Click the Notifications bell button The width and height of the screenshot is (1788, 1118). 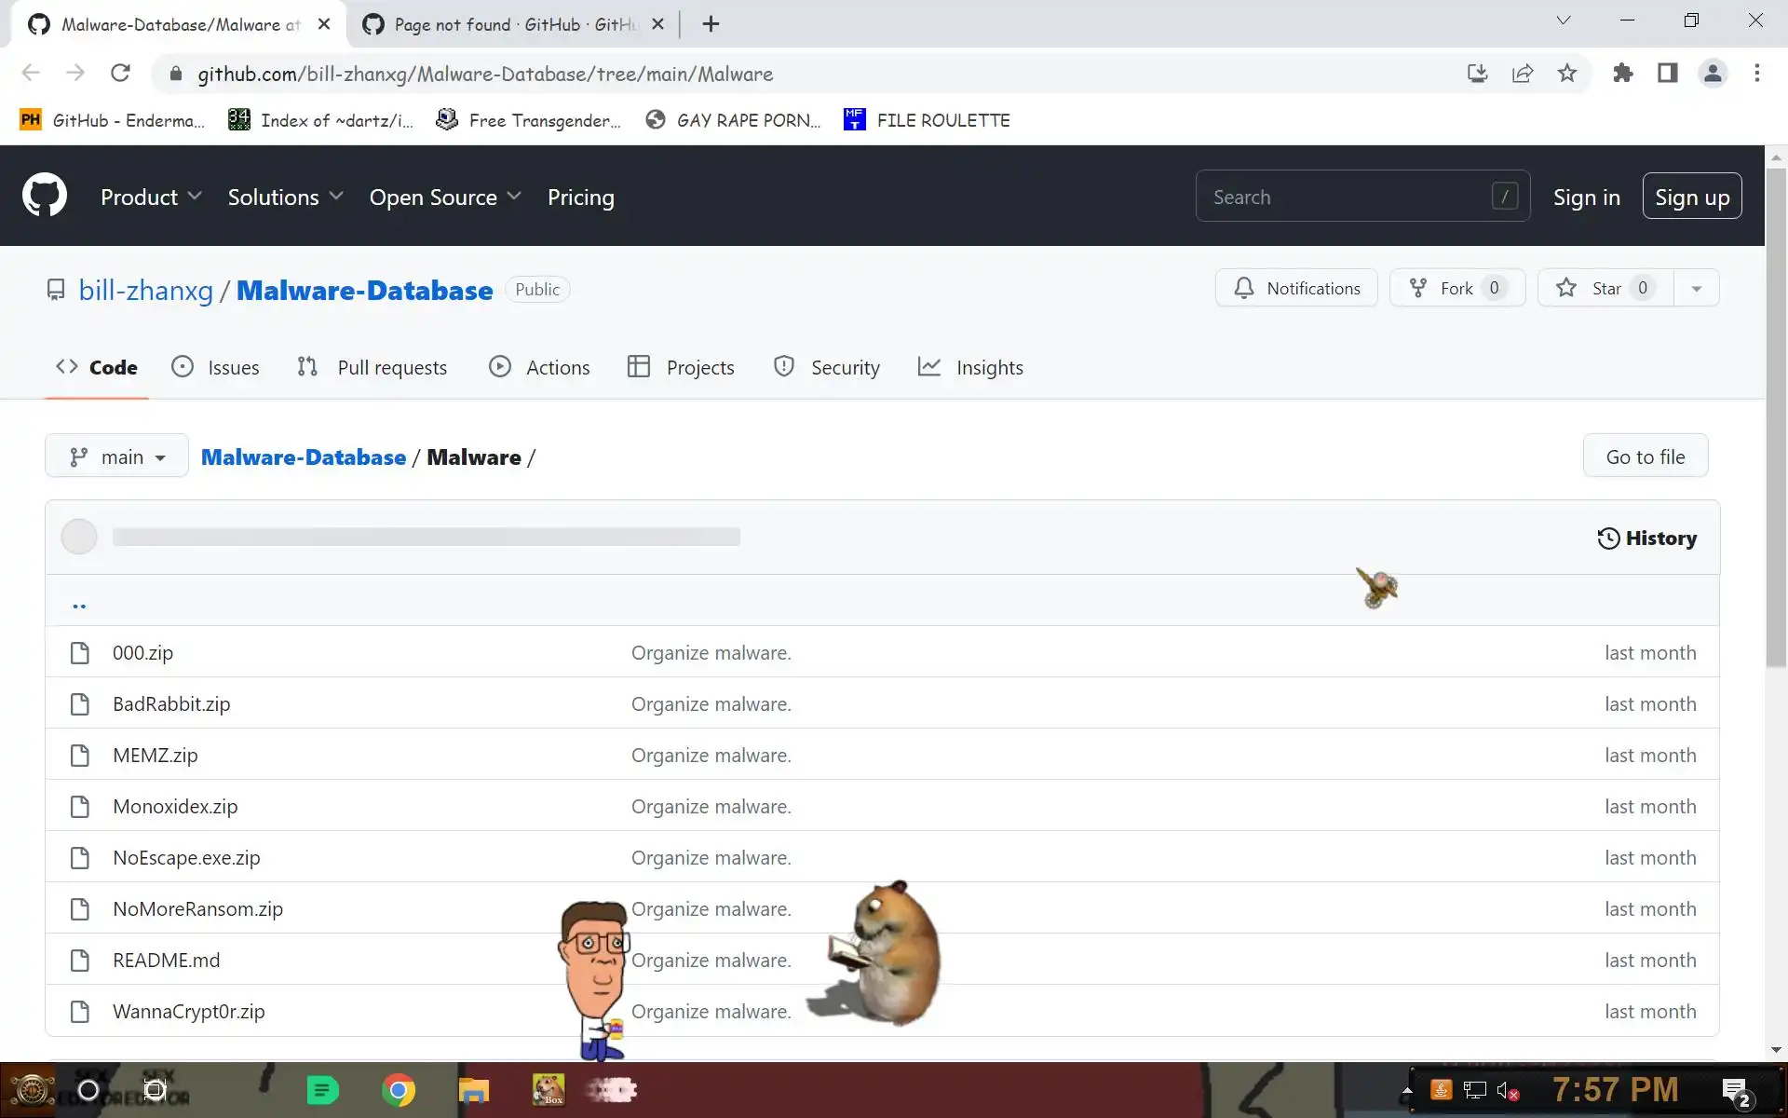point(1295,288)
